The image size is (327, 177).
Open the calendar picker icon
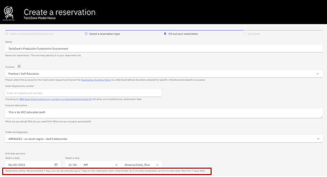[56, 165]
